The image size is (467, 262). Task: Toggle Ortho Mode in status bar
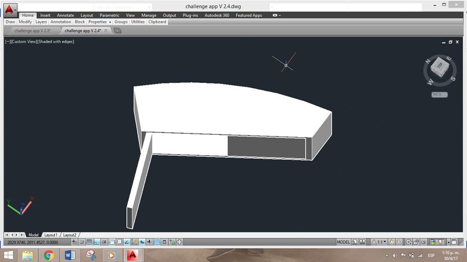(97, 242)
